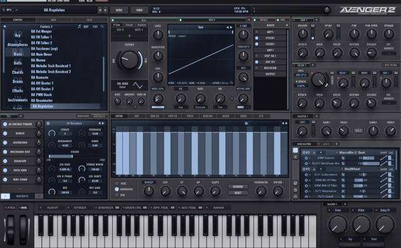Click shape curve icon for DRM Volume row
Viewport: 401px width, 248px height.
383,158
